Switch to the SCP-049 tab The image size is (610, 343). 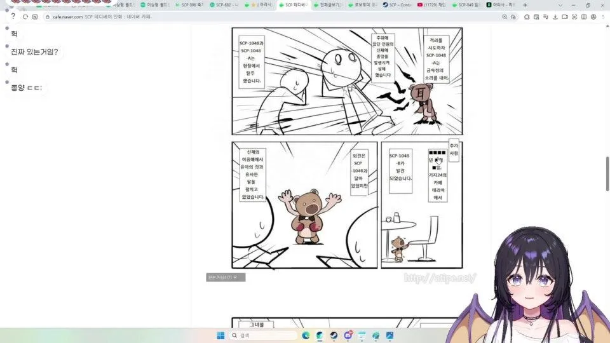coord(466,5)
